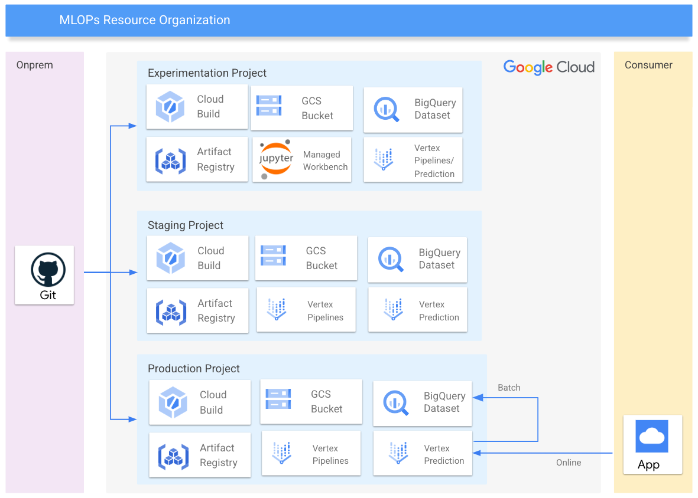Click the Batch label near BigQuery Dataset
Viewport: 698px width, 498px height.
pos(509,388)
